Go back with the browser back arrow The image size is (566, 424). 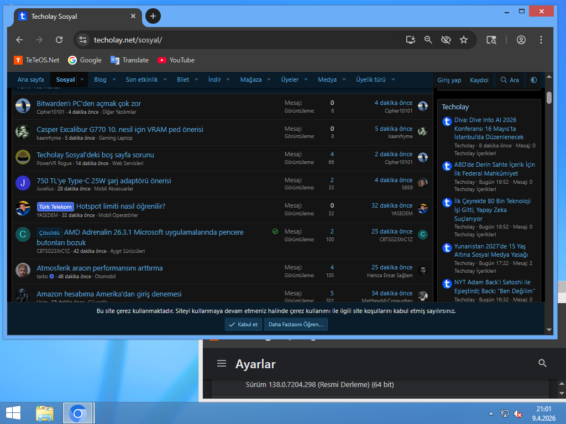point(19,40)
